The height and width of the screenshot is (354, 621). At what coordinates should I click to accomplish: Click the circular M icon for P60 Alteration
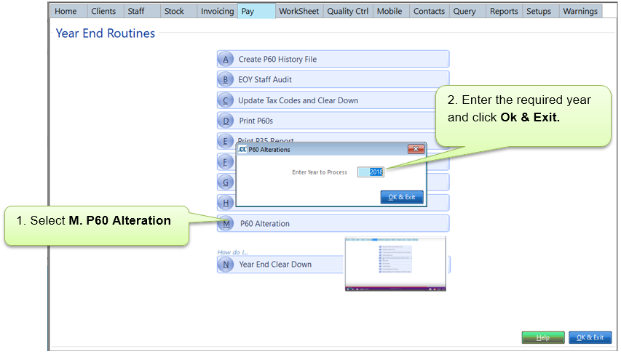[x=226, y=224]
